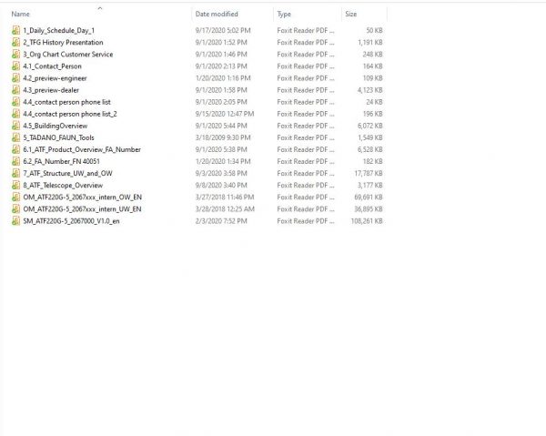Click the size value 108,261 KB
Viewport: 546px width, 436px height.
(367, 221)
